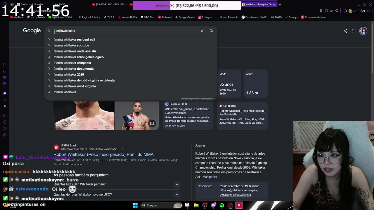Screen dimensions: 374x210
Task: Click the image icon on fighter photo
Action: tap(152, 123)
